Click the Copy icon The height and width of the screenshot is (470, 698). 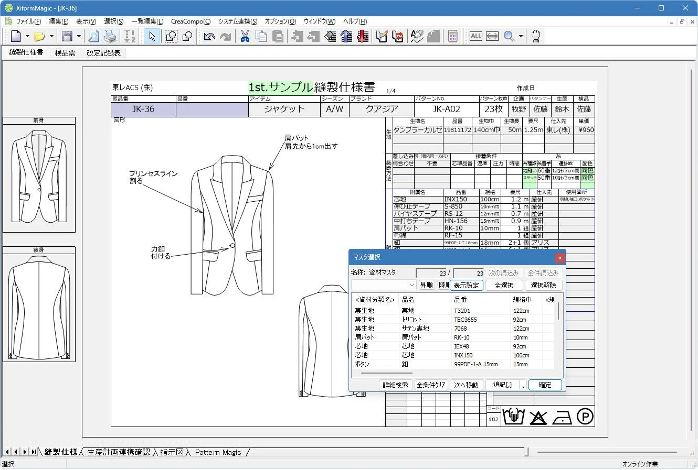[x=261, y=36]
